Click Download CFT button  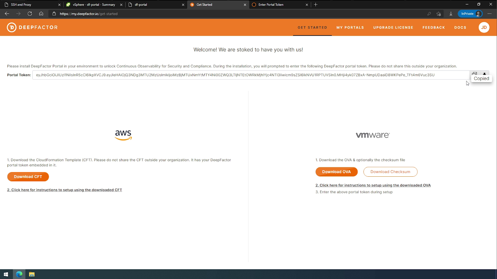(x=28, y=177)
